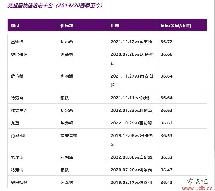Select match 2021.12.12vs布莱顿

coord(131,42)
